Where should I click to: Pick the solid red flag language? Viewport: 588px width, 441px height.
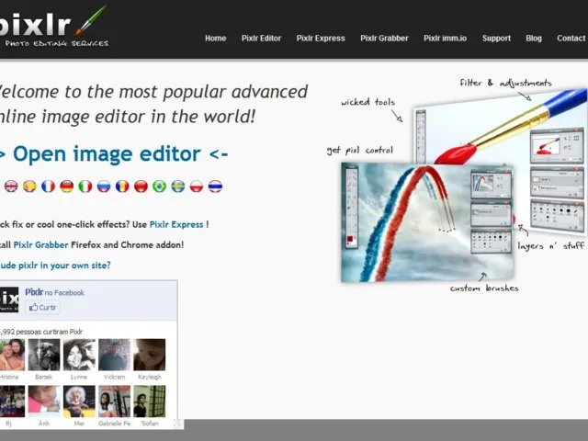tap(141, 186)
